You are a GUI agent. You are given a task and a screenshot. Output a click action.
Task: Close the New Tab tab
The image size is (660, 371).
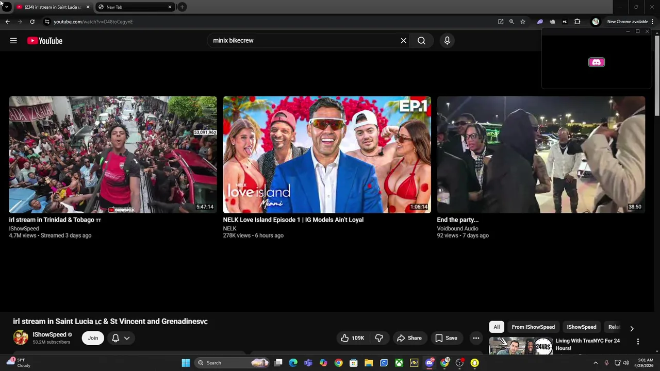click(x=170, y=7)
